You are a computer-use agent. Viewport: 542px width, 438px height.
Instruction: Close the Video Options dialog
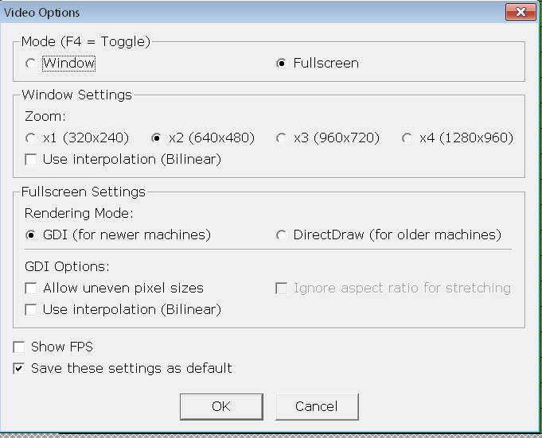click(x=521, y=12)
